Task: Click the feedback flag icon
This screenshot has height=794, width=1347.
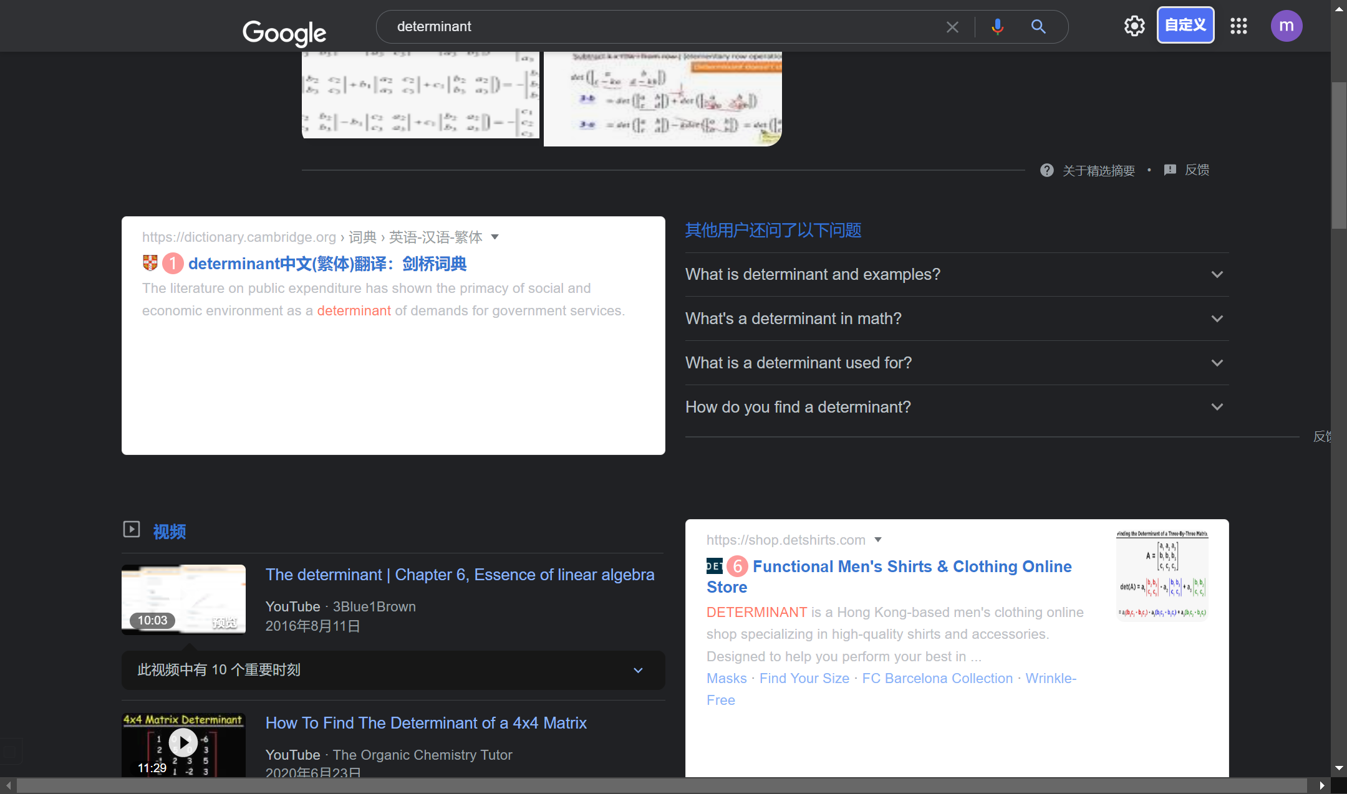Action: click(x=1170, y=170)
